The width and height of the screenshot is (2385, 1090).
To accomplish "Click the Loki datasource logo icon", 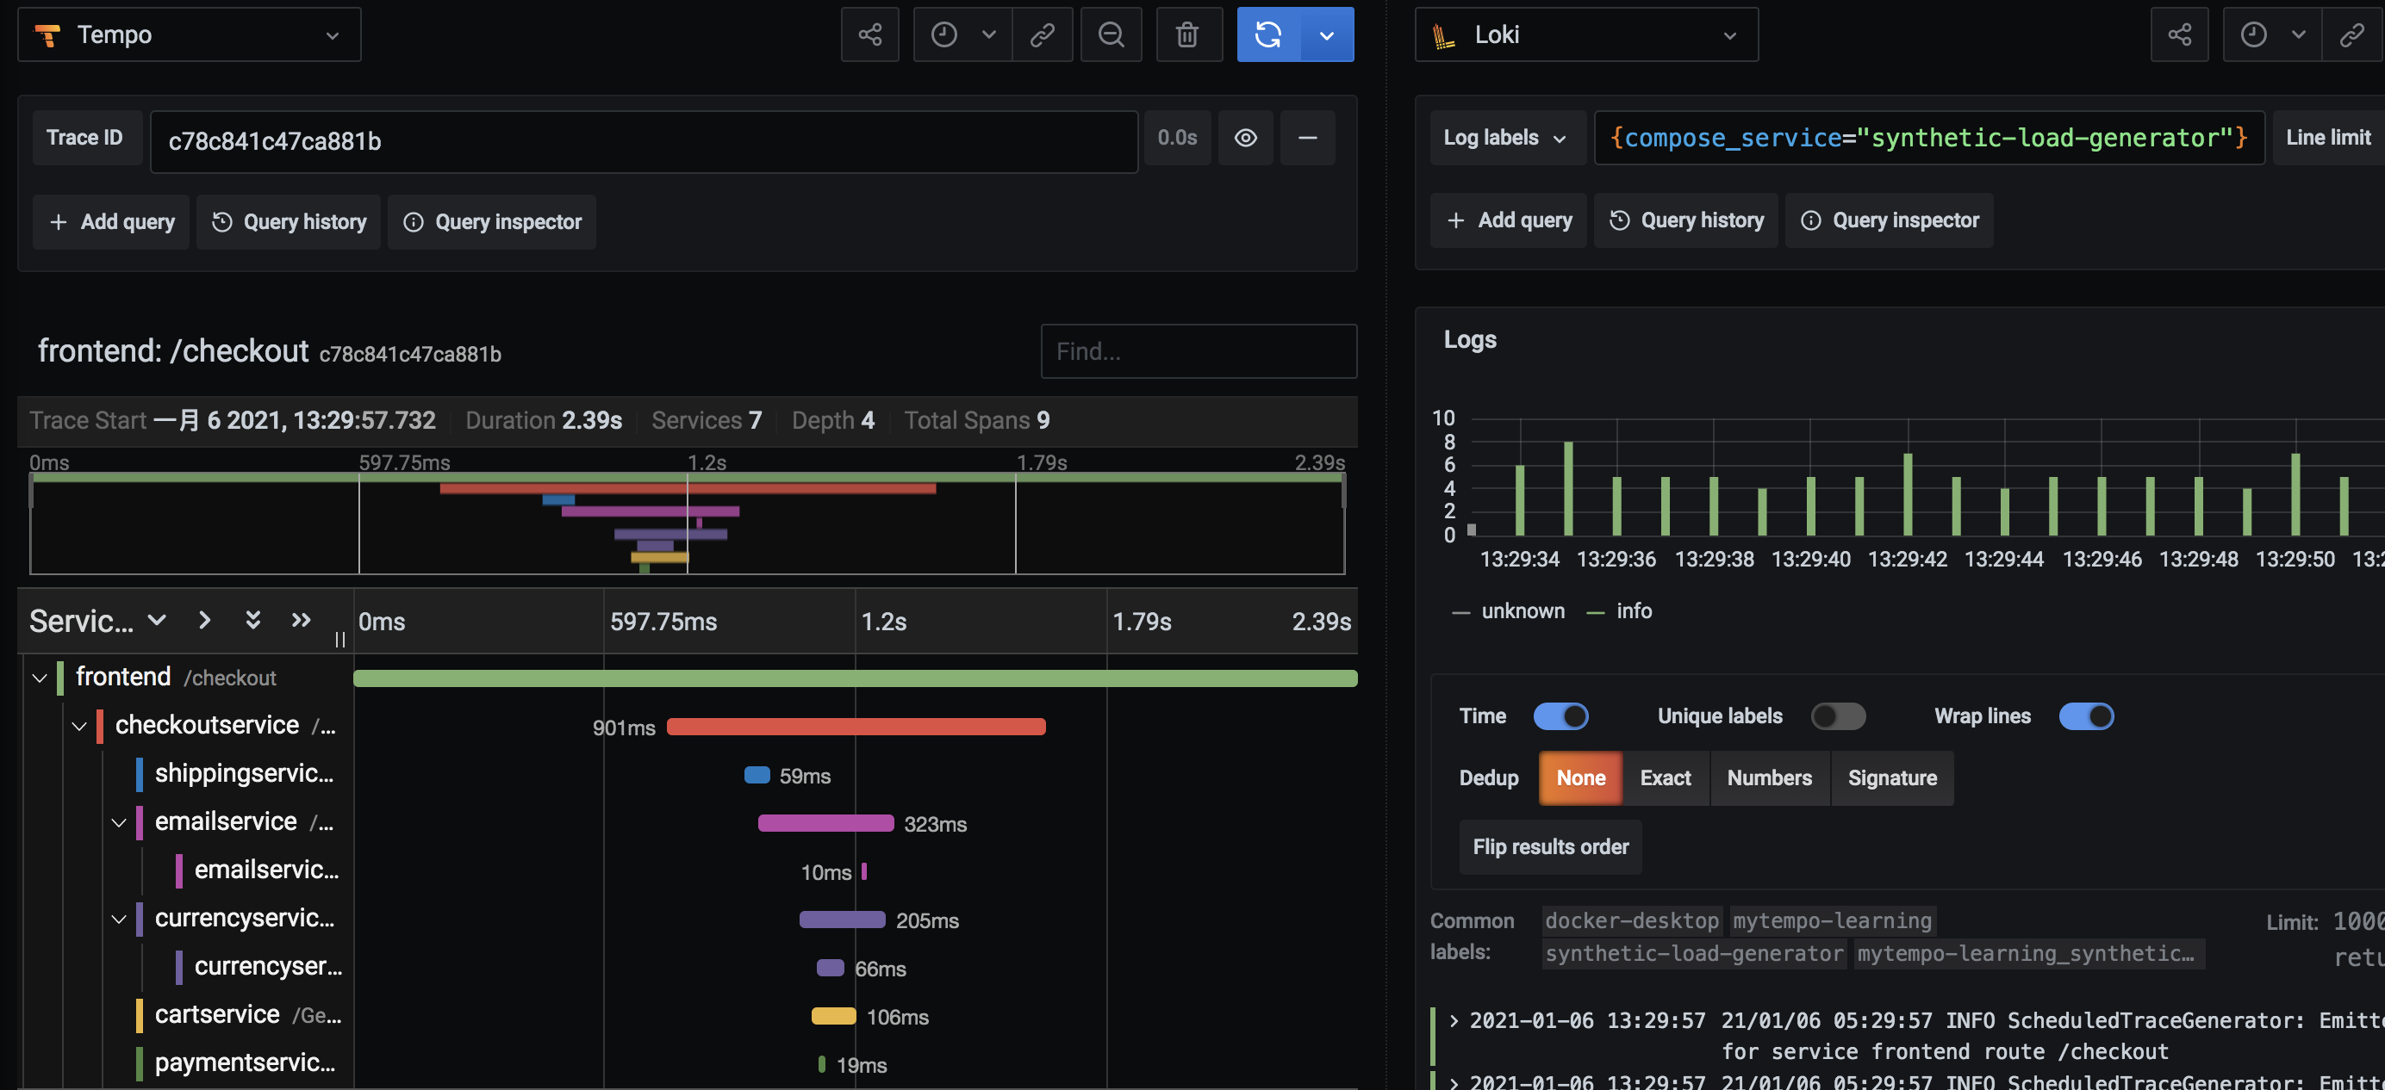I will click(x=1442, y=35).
